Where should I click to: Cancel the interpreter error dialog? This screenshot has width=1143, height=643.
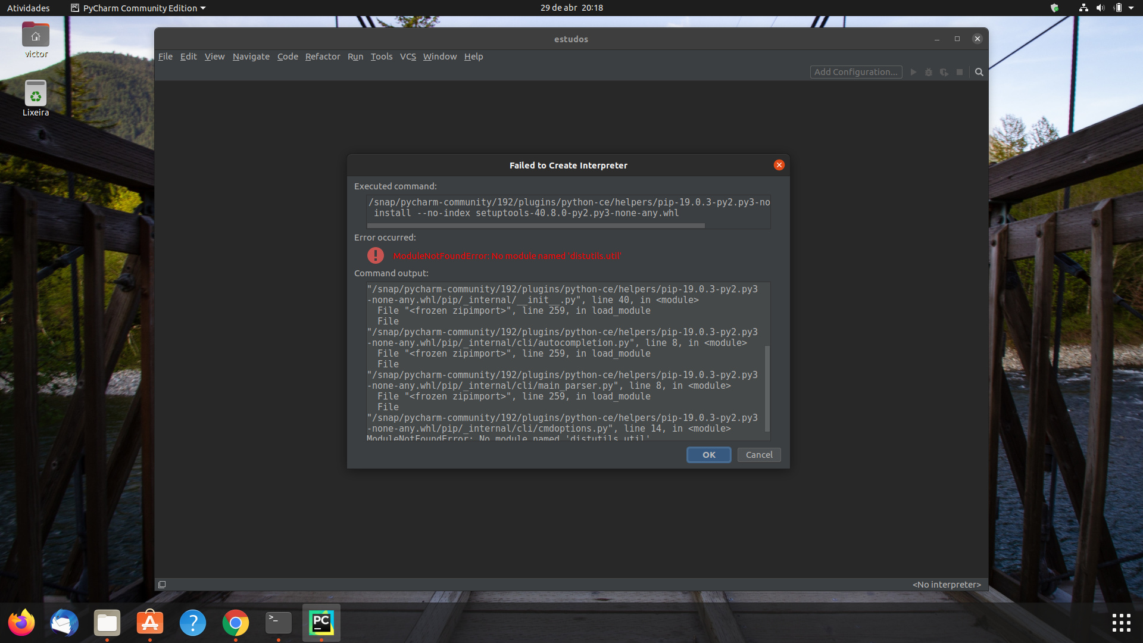tap(758, 454)
